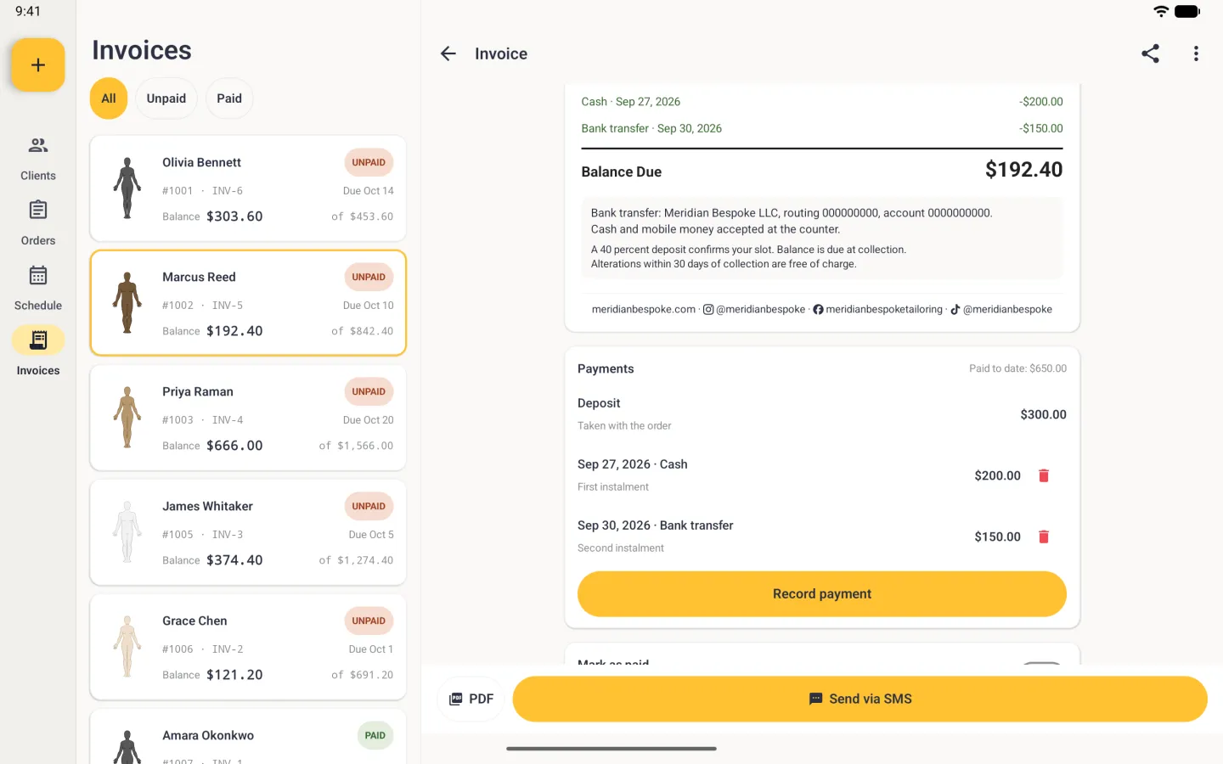
Task: Open James Whitaker's invoice INV-3
Action: (x=248, y=532)
